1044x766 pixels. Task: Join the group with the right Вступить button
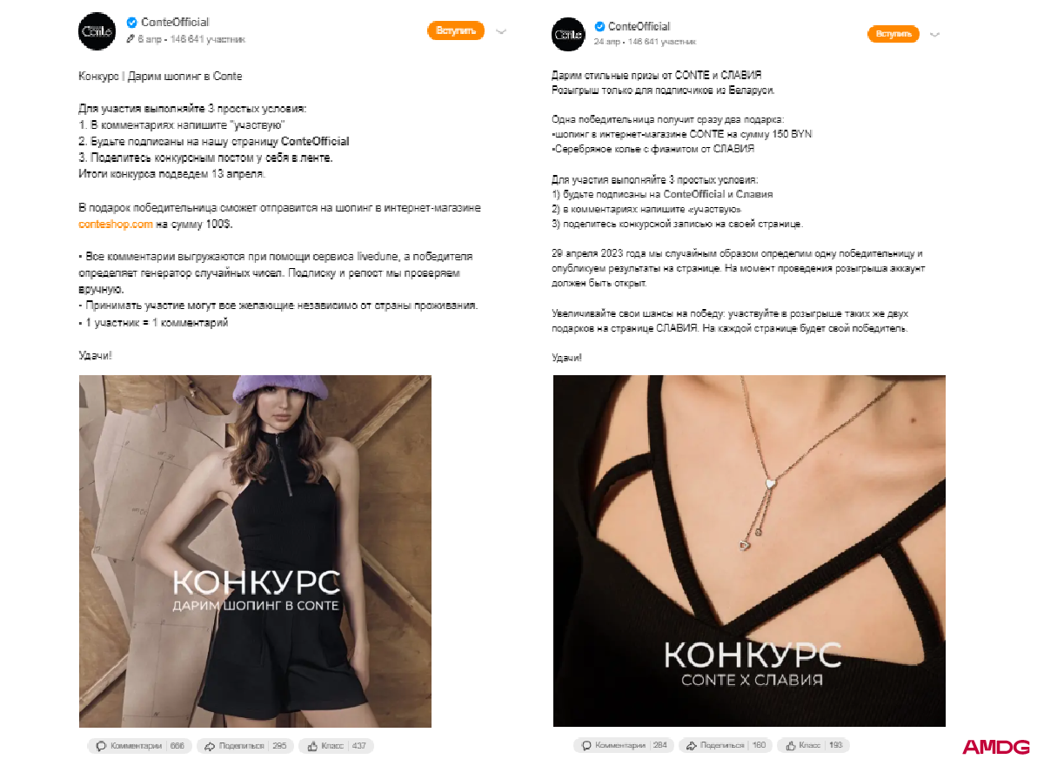coord(893,34)
